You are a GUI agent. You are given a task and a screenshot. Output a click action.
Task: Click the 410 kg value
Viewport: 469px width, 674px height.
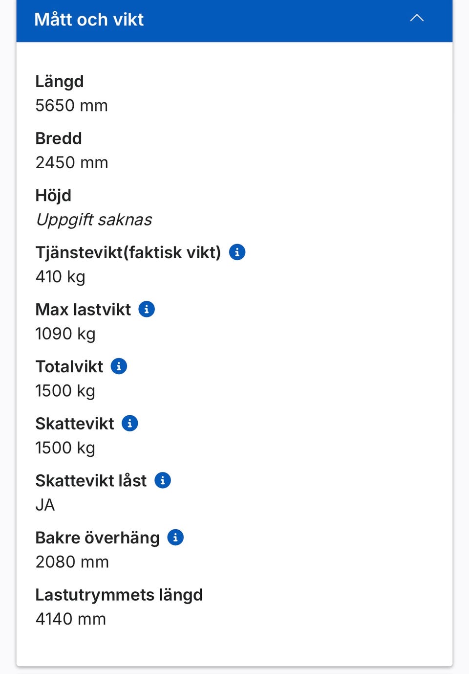tap(60, 277)
